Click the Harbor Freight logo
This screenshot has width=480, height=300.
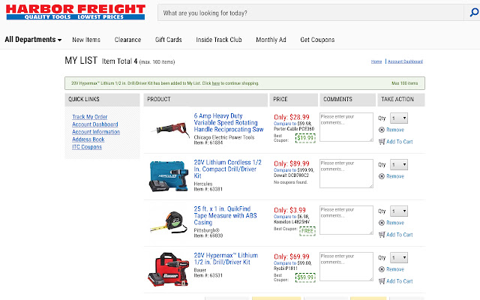coord(75,12)
